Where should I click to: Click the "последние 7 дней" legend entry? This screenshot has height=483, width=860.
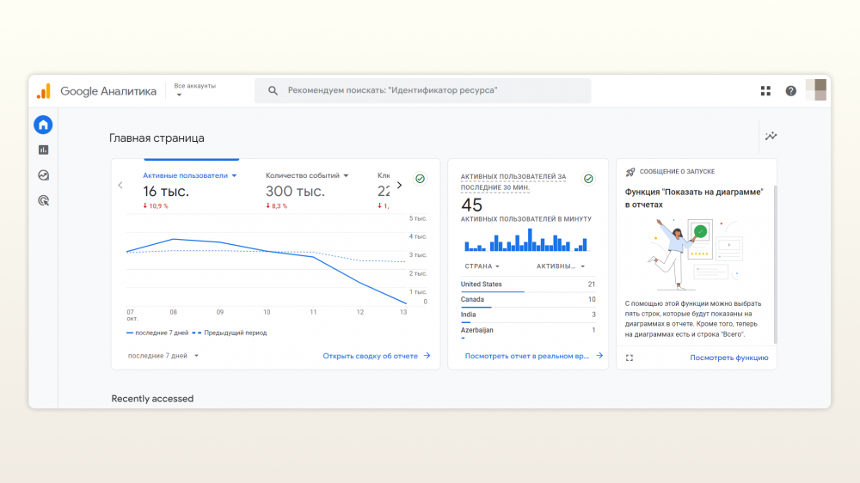point(157,333)
